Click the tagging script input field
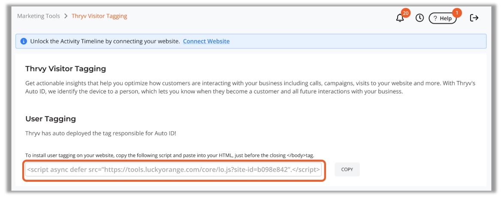 pos(173,170)
